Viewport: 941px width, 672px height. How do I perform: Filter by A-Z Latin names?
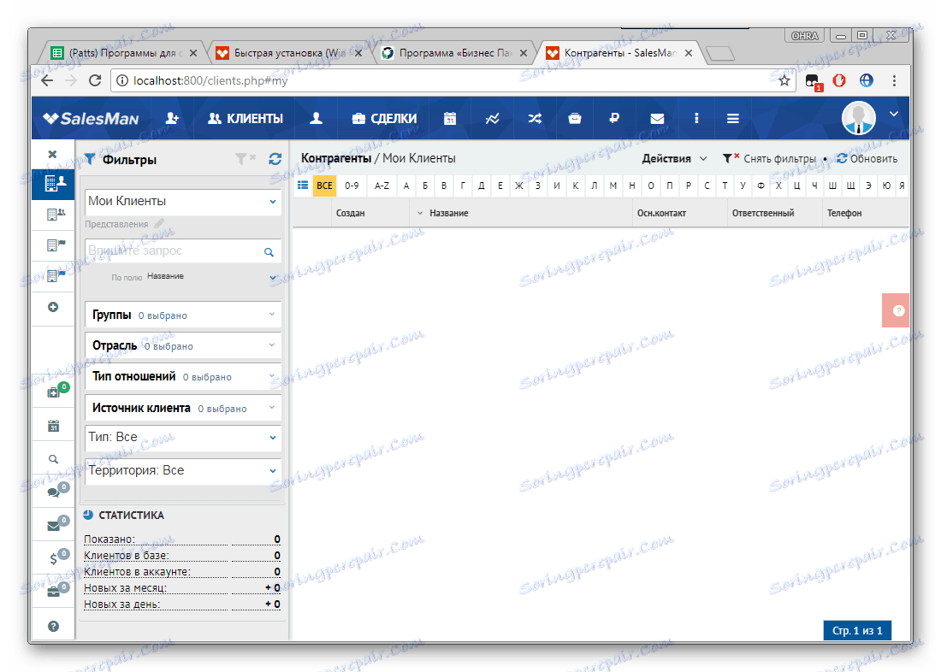click(x=382, y=186)
